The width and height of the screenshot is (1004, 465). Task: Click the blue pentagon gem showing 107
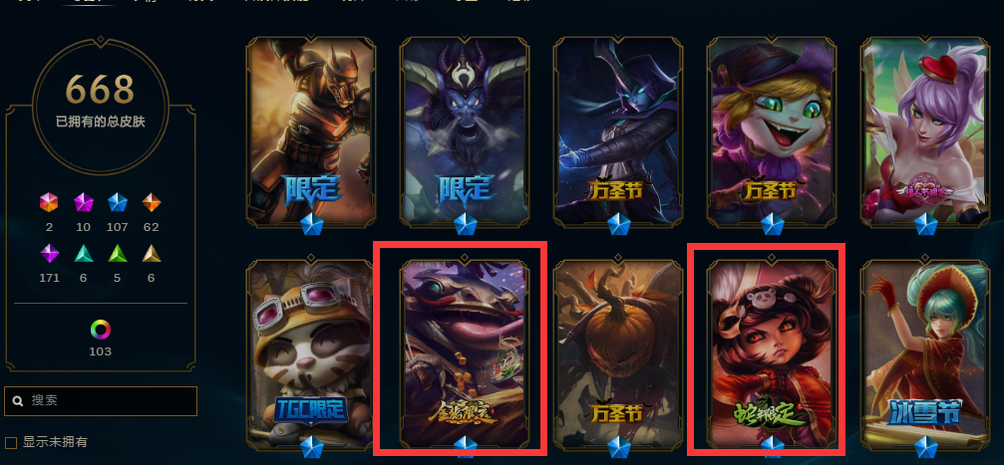click(118, 203)
